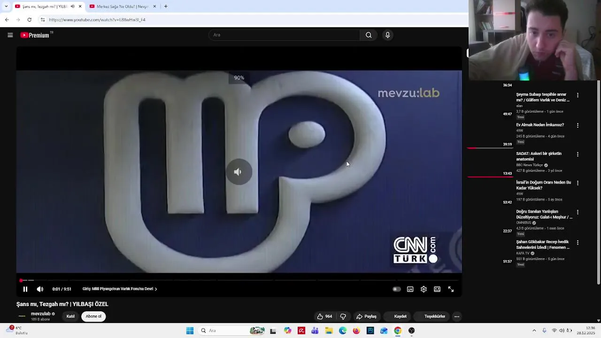Open options for 'SADAT: Askeri bir şirketin anatomisi'
The image size is (601, 338).
tap(578, 154)
